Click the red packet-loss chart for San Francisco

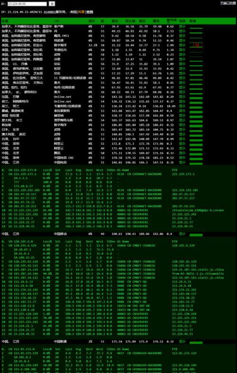point(196,45)
